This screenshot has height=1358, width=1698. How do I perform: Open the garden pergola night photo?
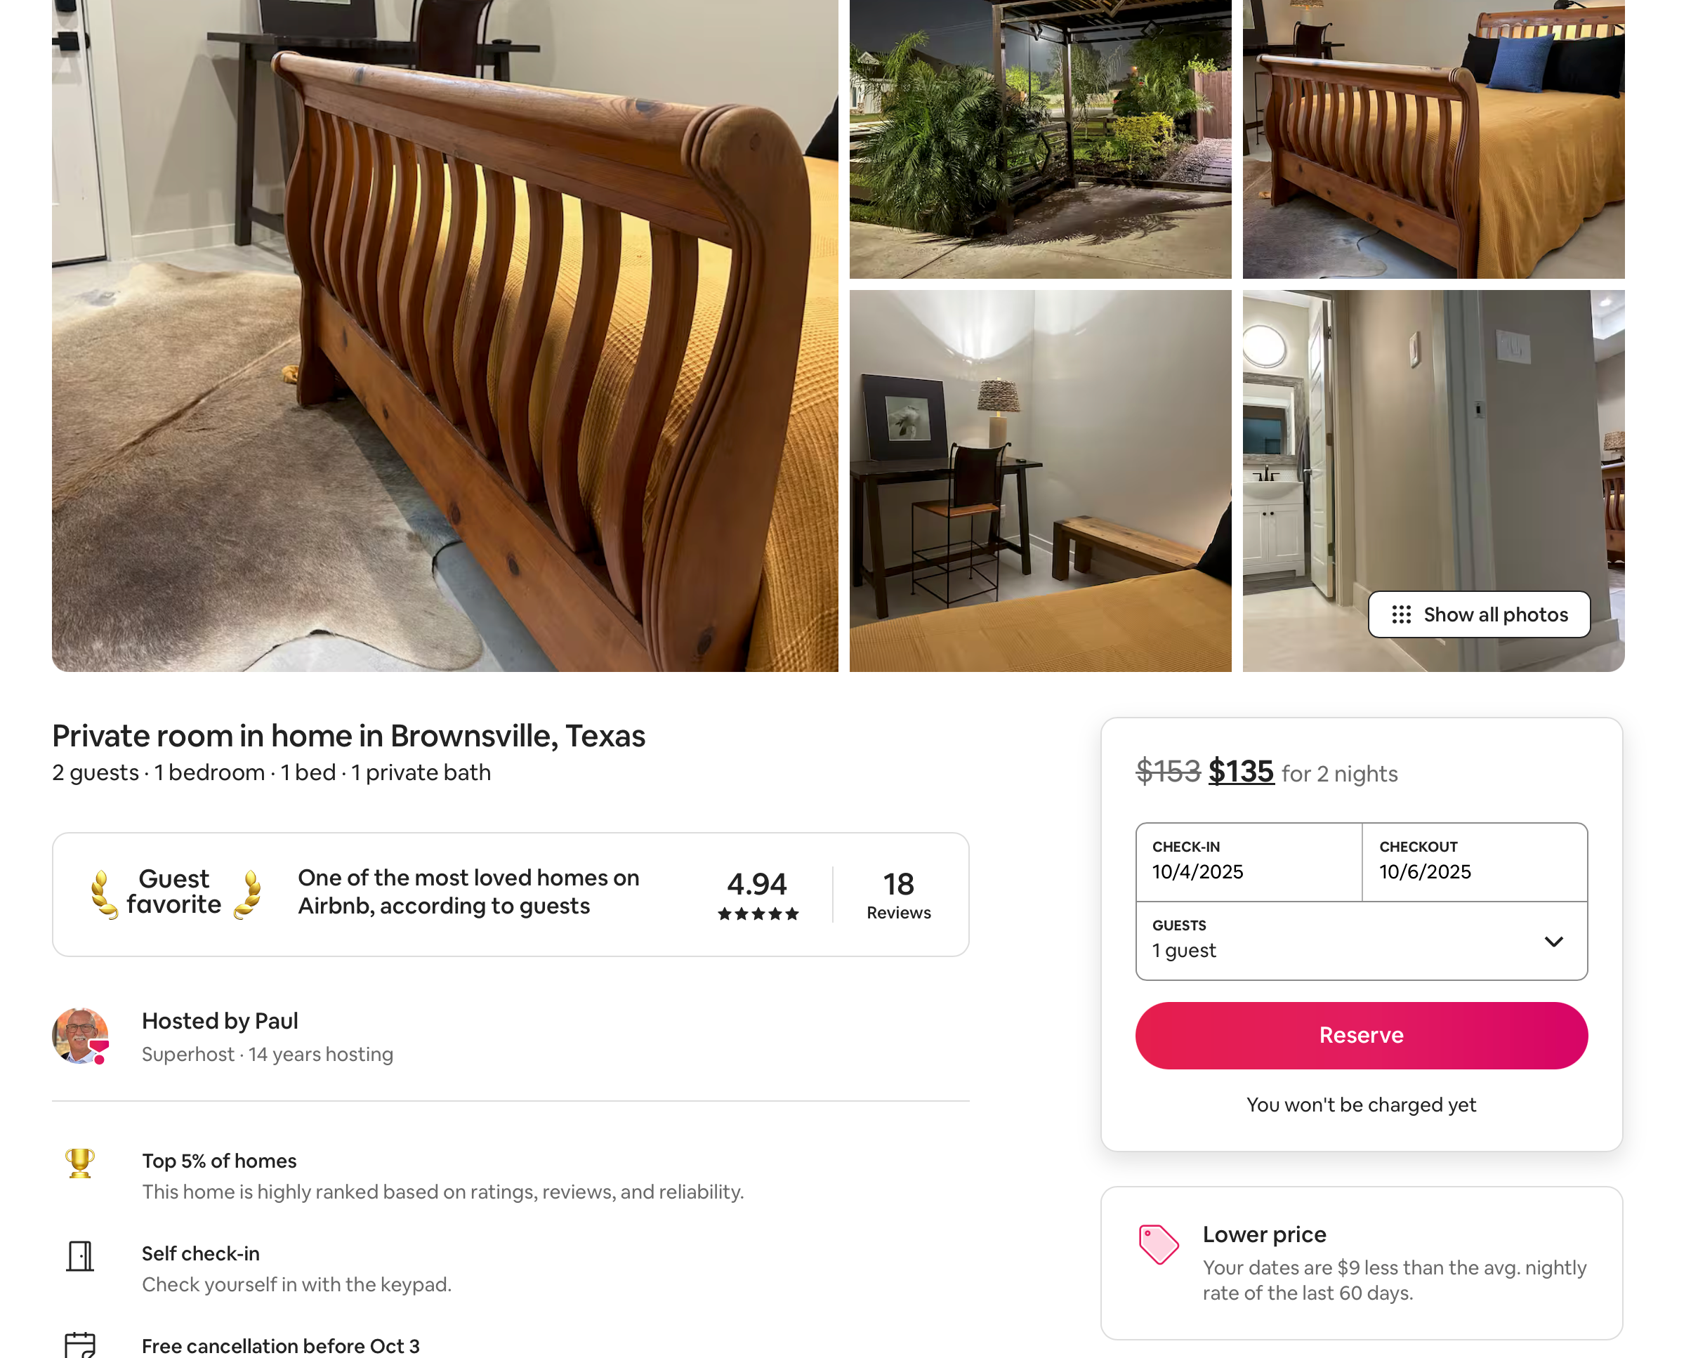[1041, 138]
